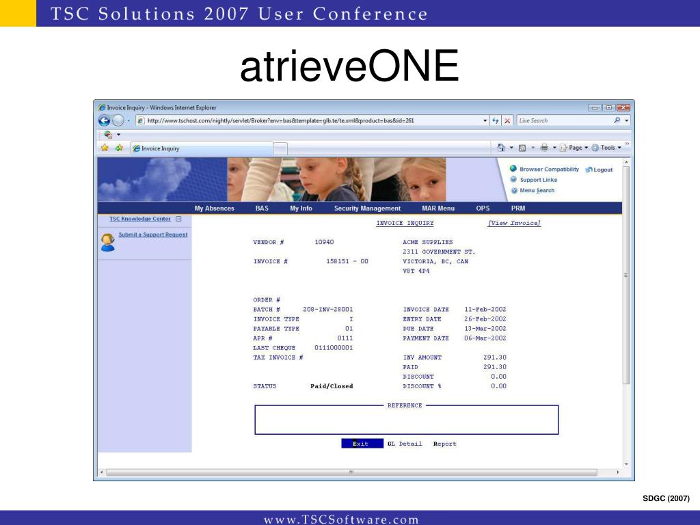Open the My Info menu

[301, 208]
